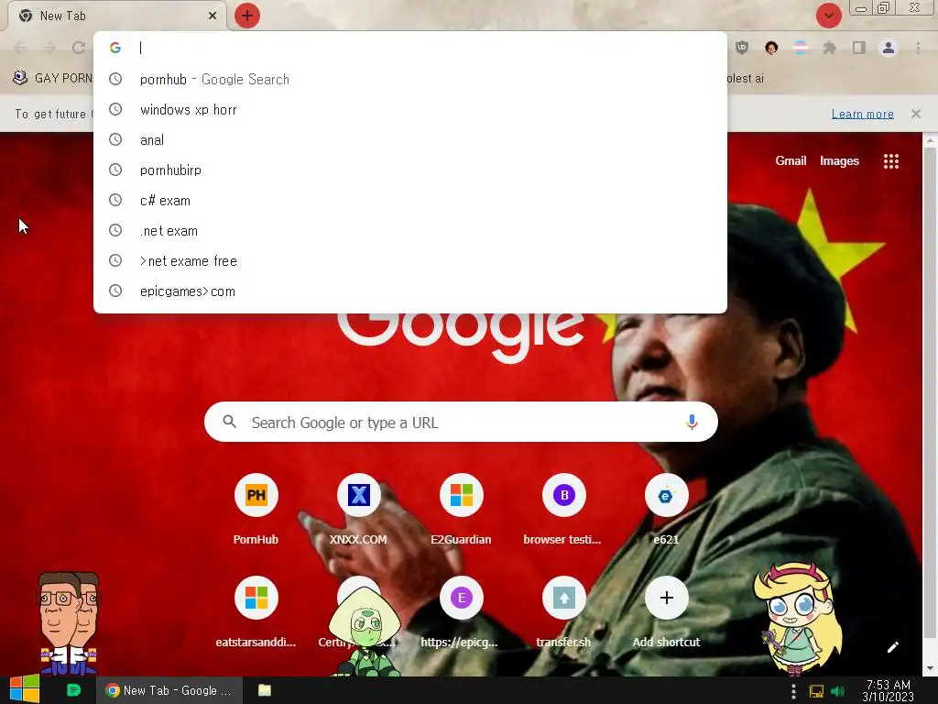
Task: Choose the 'c# exam' suggestion
Action: pos(410,201)
